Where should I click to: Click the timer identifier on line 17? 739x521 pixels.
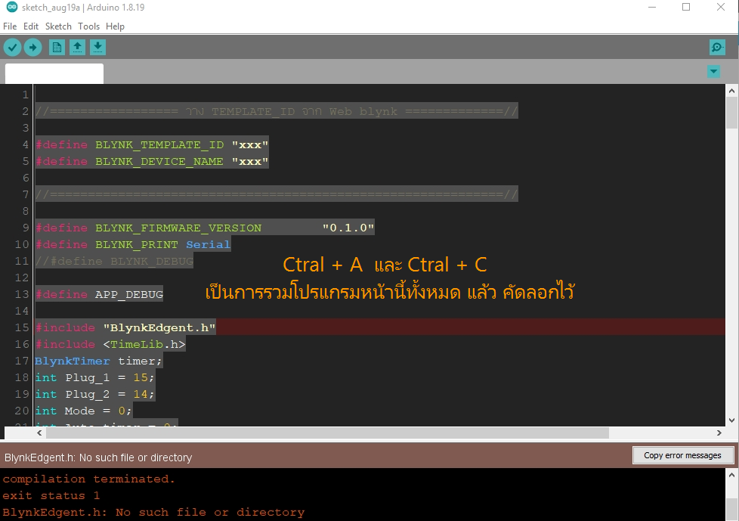click(x=137, y=361)
